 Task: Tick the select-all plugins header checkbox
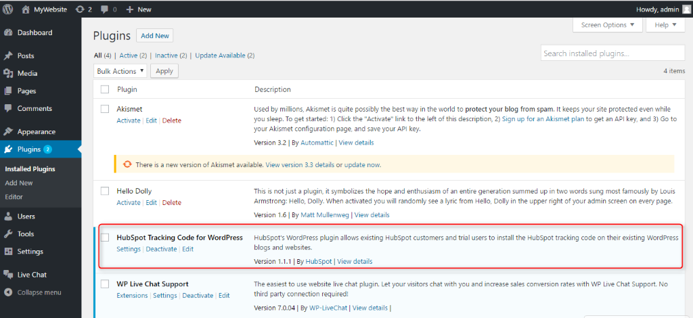point(105,89)
